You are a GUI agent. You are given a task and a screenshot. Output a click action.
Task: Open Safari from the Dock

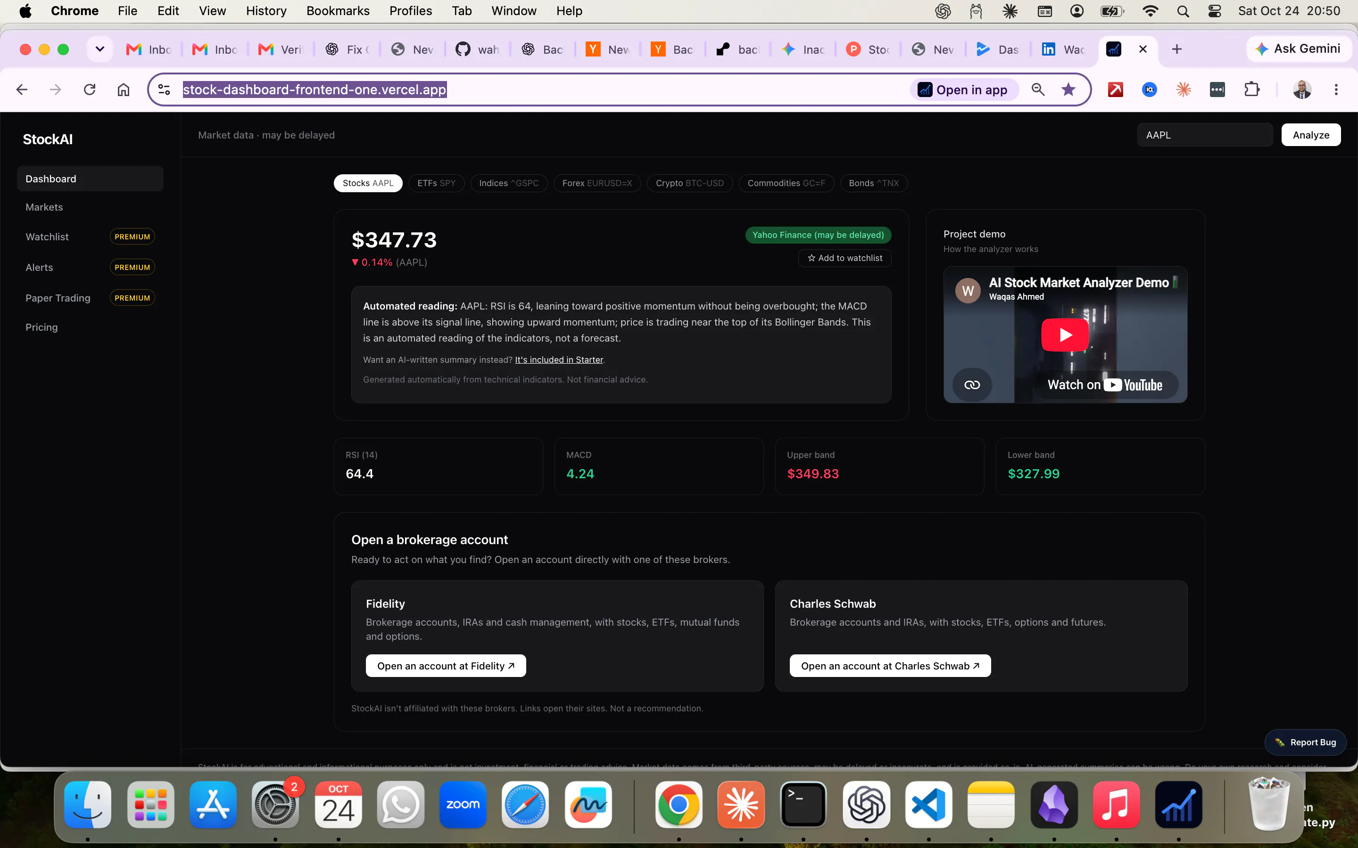pyautogui.click(x=525, y=804)
